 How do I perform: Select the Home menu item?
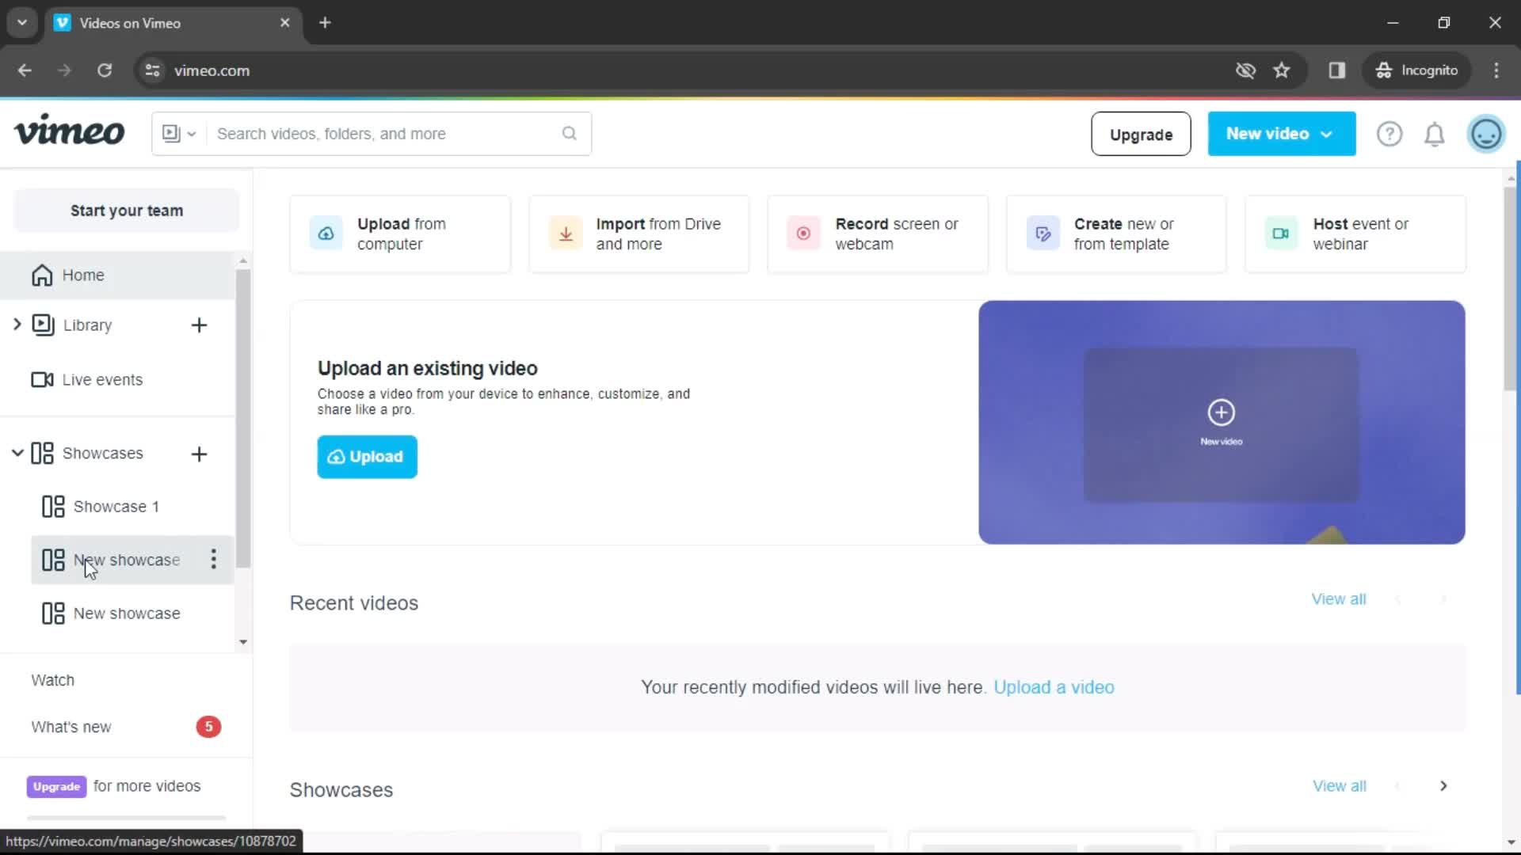82,275
